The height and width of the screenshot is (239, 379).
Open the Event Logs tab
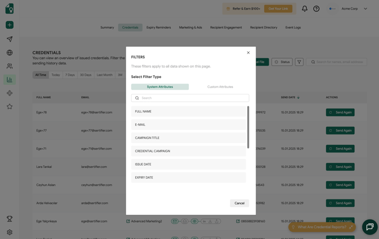click(x=293, y=28)
